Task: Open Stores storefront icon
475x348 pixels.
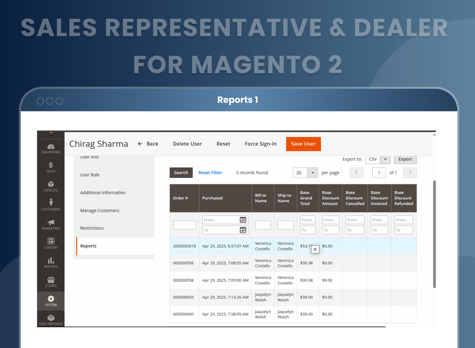Action: pyautogui.click(x=51, y=280)
